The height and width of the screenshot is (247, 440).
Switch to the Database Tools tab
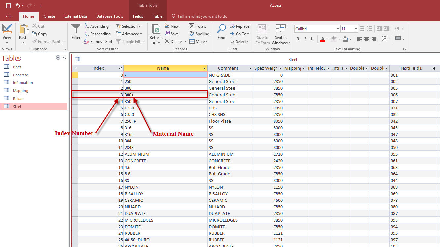point(110,16)
